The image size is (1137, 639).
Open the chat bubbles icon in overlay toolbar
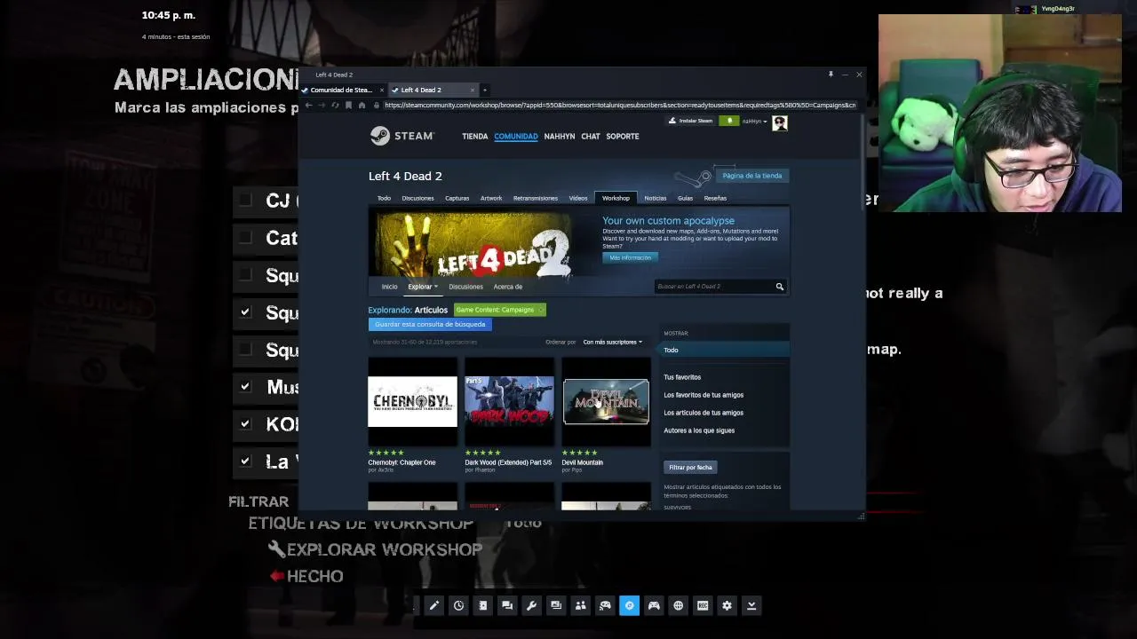[x=507, y=605]
